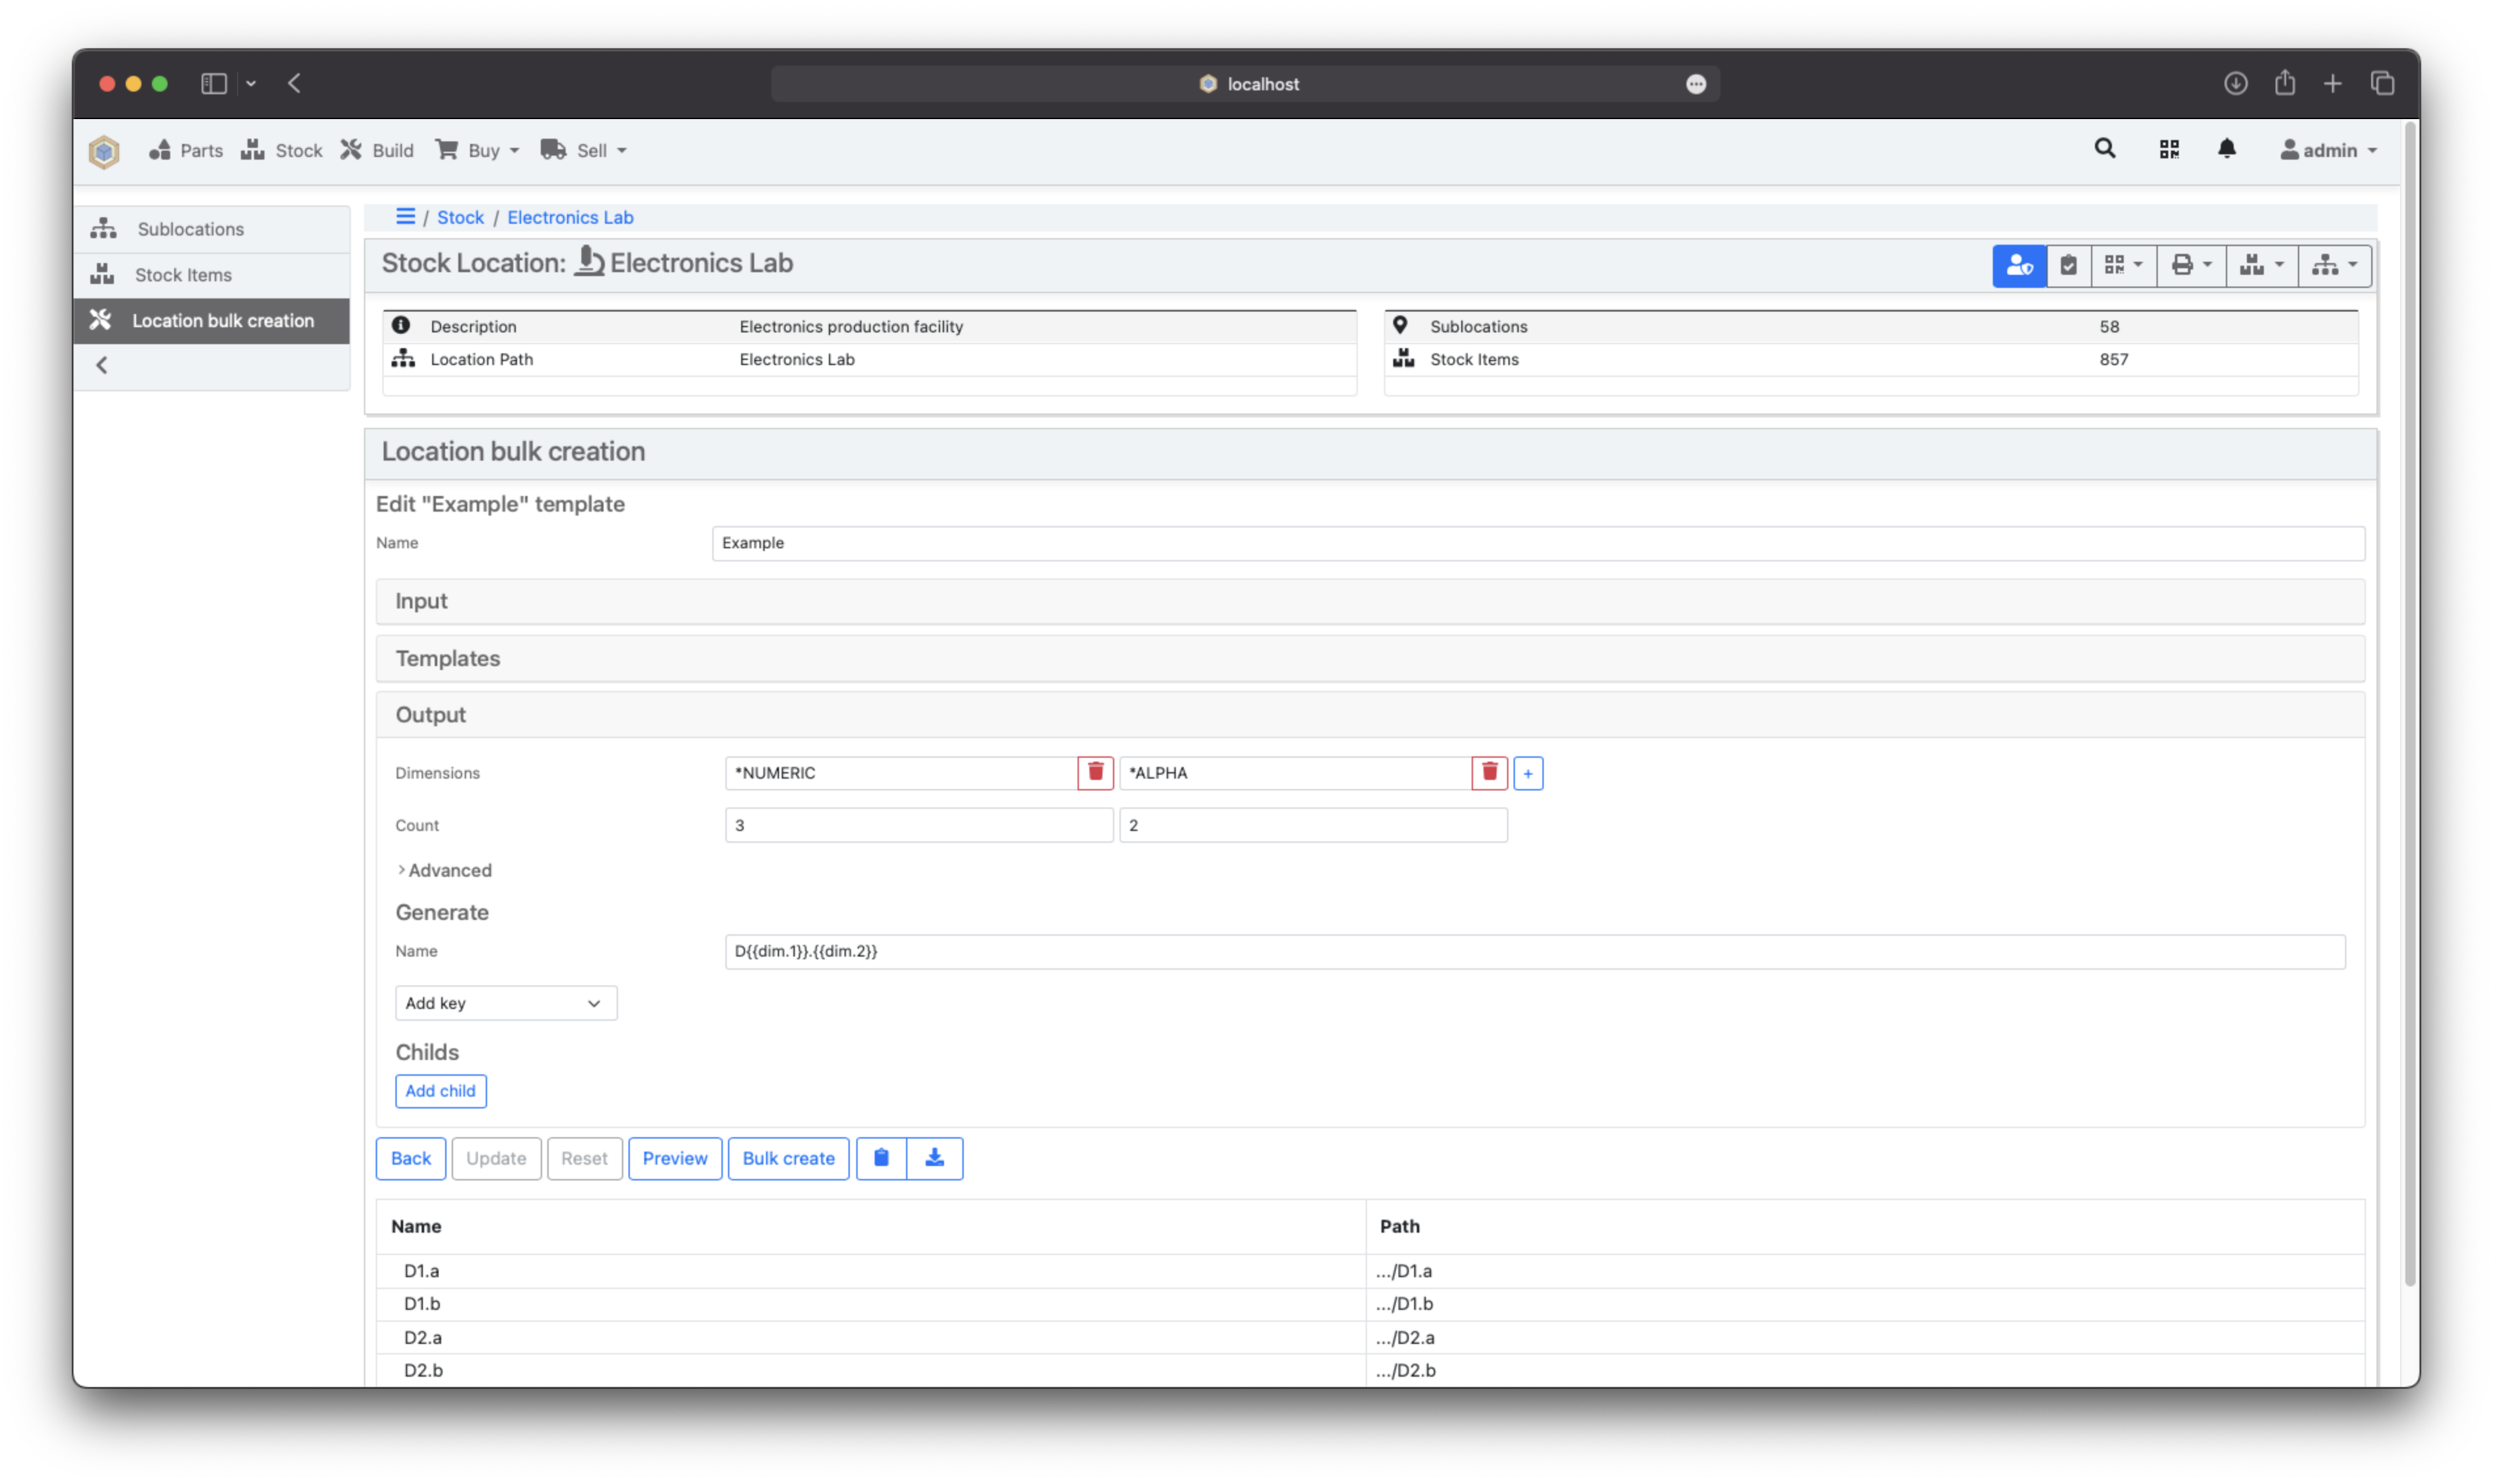Delete the *NUMERIC dimension with trash icon
This screenshot has width=2493, height=1484.
coord(1095,772)
